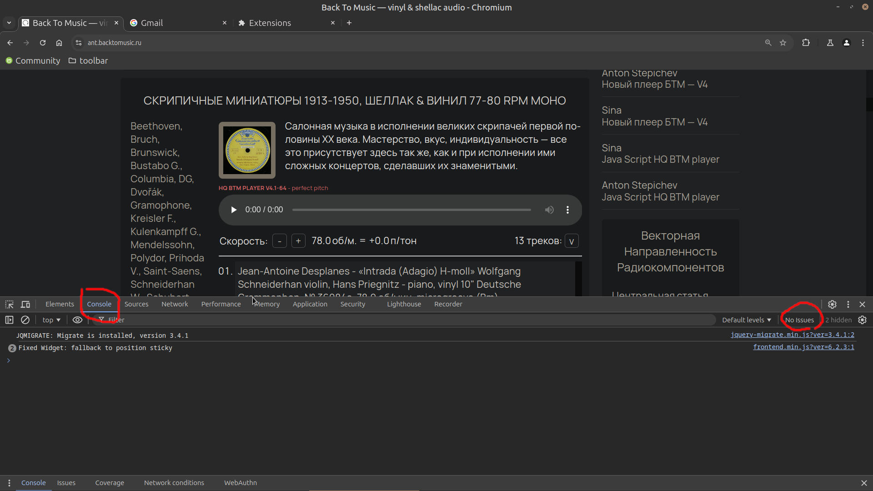This screenshot has height=491, width=873.
Task: Click the audio player progress bar
Action: coord(411,210)
